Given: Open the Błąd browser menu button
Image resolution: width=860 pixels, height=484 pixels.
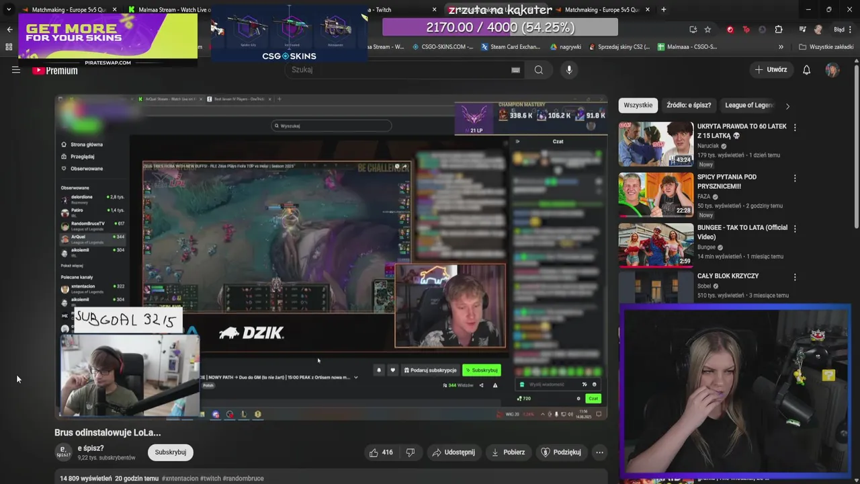Looking at the screenshot, I should [843, 30].
